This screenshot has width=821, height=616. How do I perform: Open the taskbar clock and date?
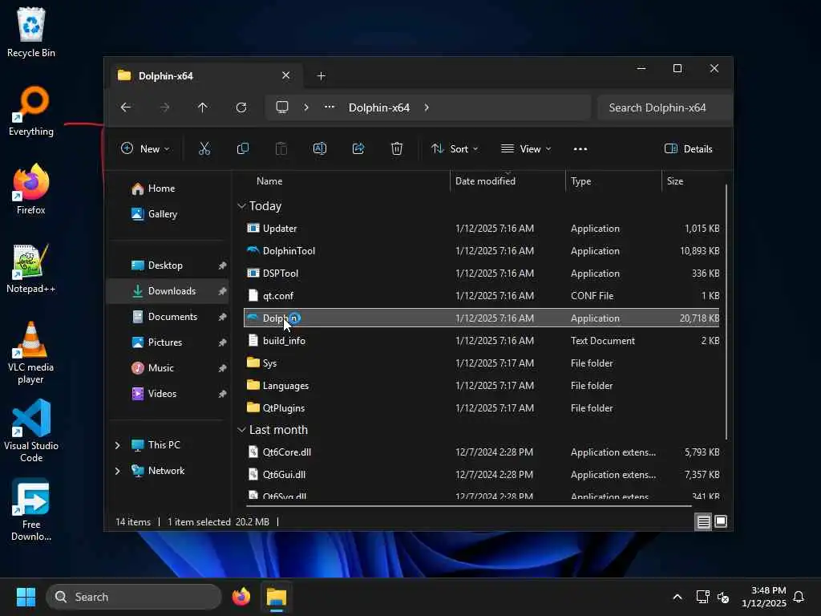coord(764,597)
